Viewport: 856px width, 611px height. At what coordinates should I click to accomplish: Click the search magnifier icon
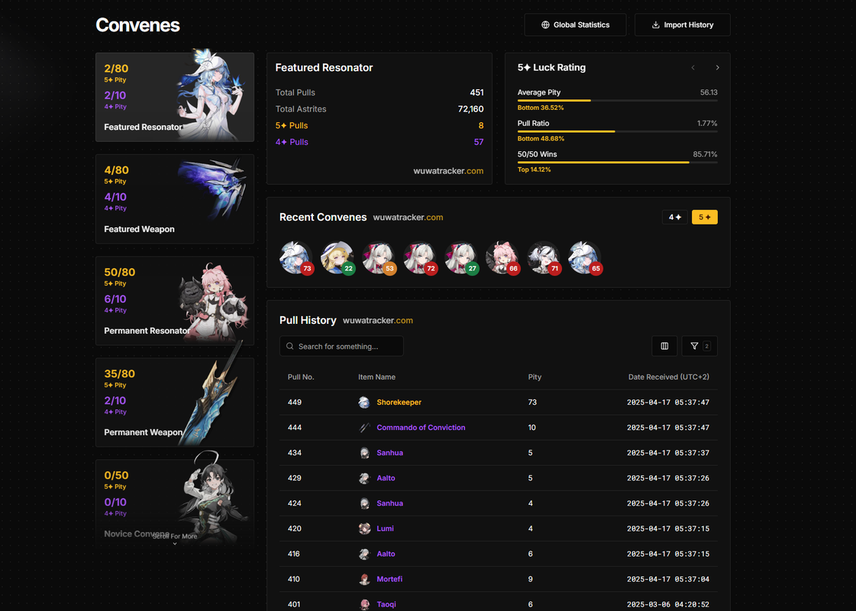(290, 346)
